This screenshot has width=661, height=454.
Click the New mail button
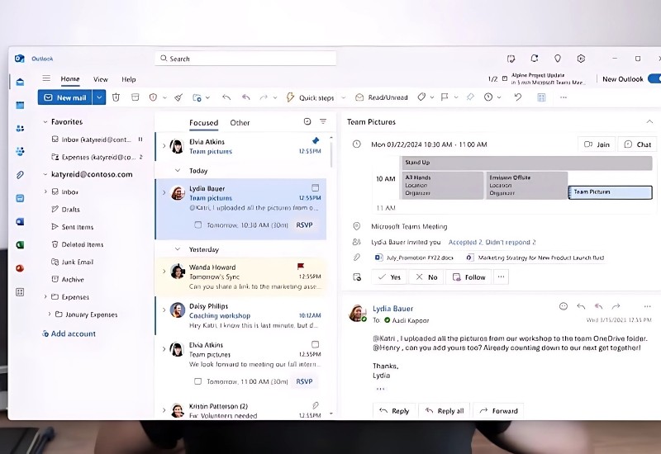[65, 97]
